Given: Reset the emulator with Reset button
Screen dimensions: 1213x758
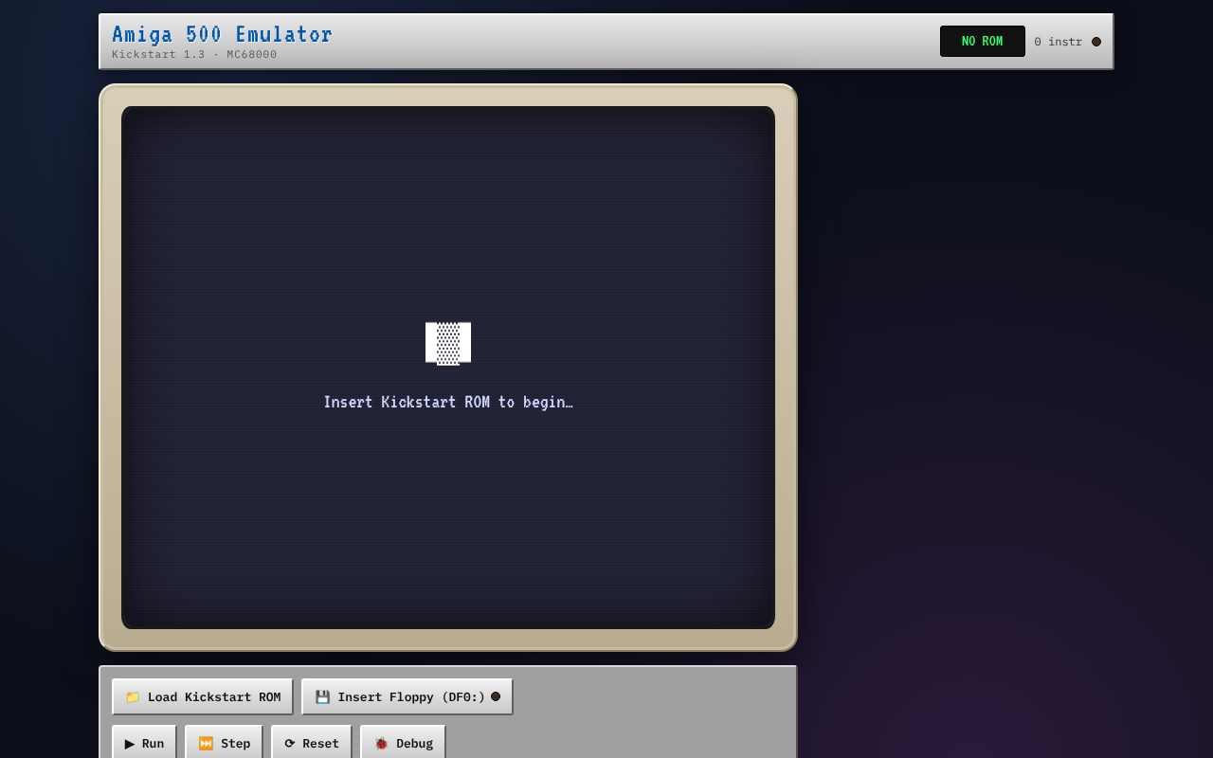Looking at the screenshot, I should click(312, 743).
